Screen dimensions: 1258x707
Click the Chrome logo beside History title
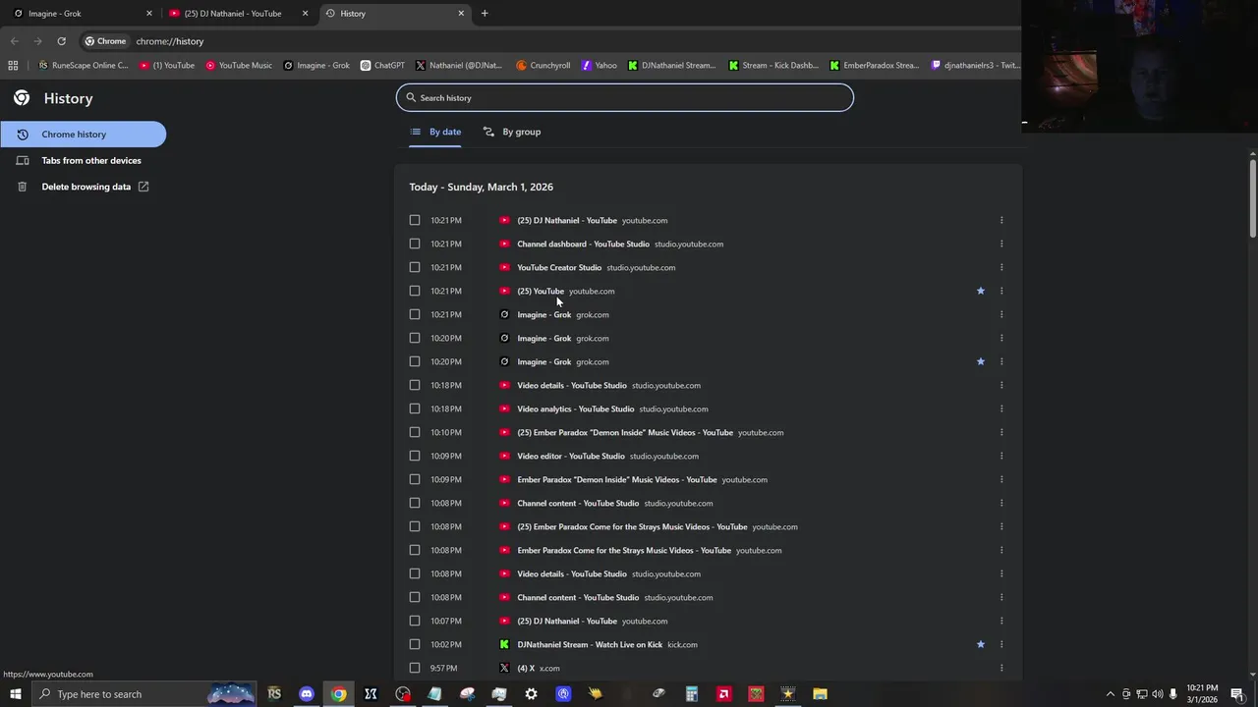(22, 98)
